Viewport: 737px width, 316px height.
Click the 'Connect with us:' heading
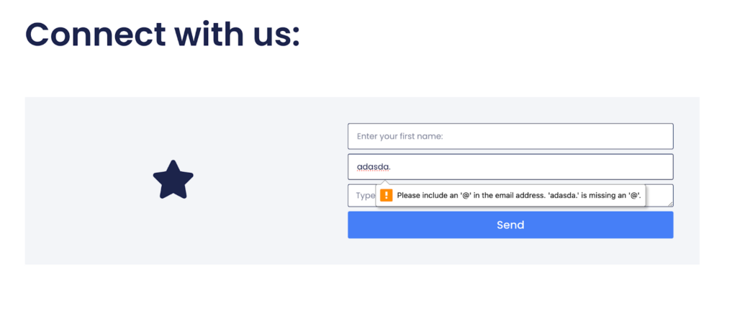click(x=163, y=34)
